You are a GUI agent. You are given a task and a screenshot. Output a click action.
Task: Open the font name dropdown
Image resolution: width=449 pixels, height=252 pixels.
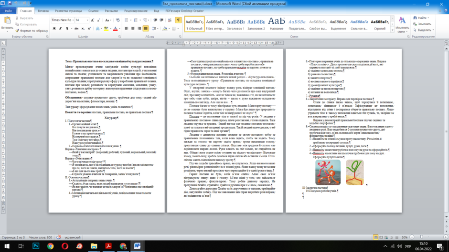click(73, 20)
